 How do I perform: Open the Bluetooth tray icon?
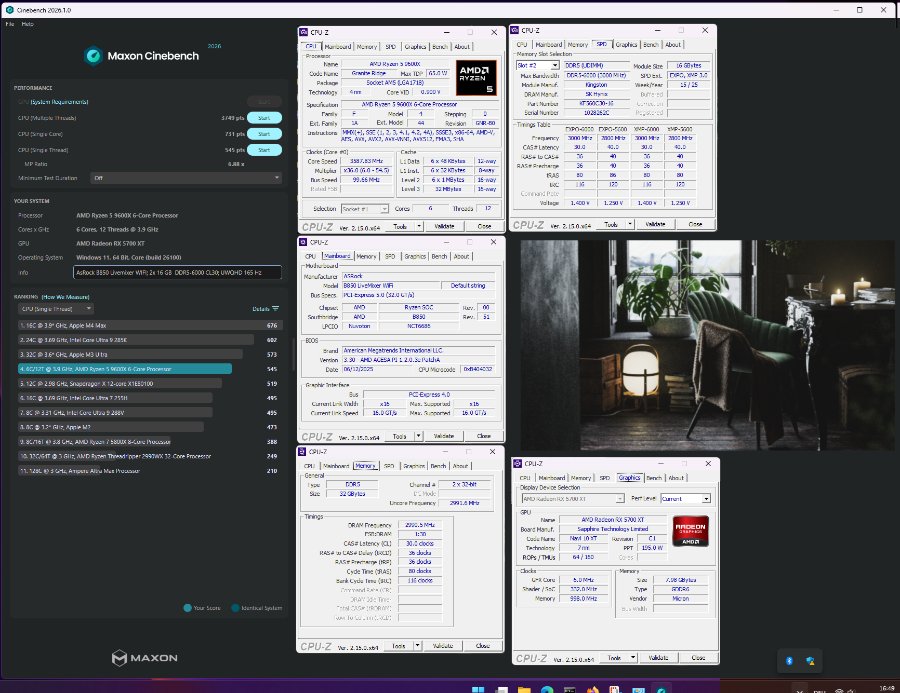[x=789, y=661]
